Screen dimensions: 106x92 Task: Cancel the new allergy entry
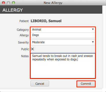40,84
